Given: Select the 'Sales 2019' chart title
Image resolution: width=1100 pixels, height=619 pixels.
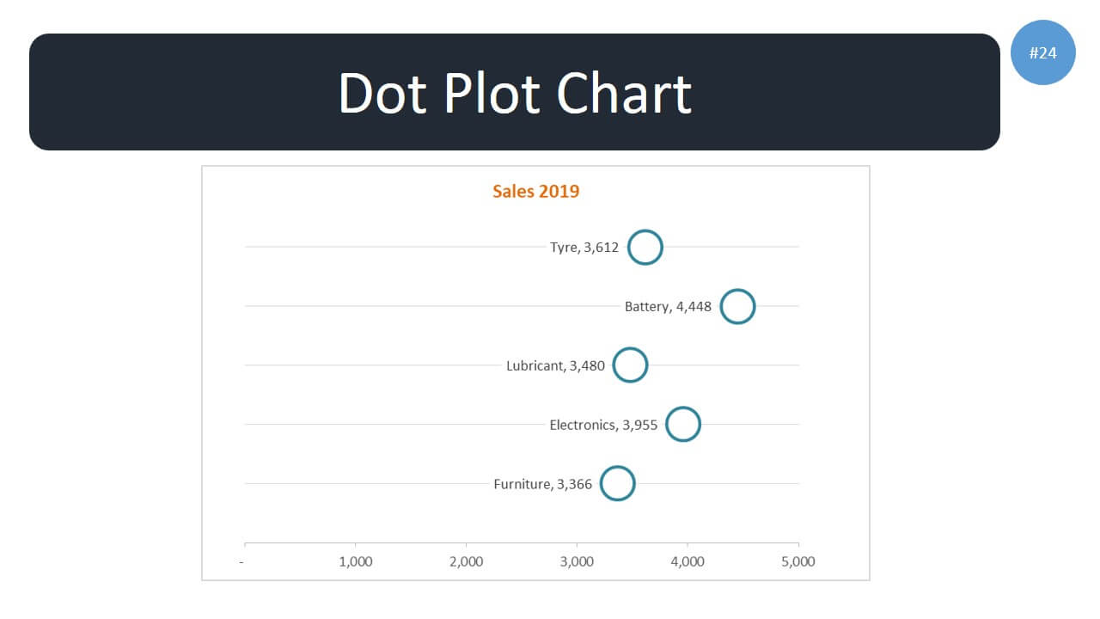Looking at the screenshot, I should (x=535, y=191).
